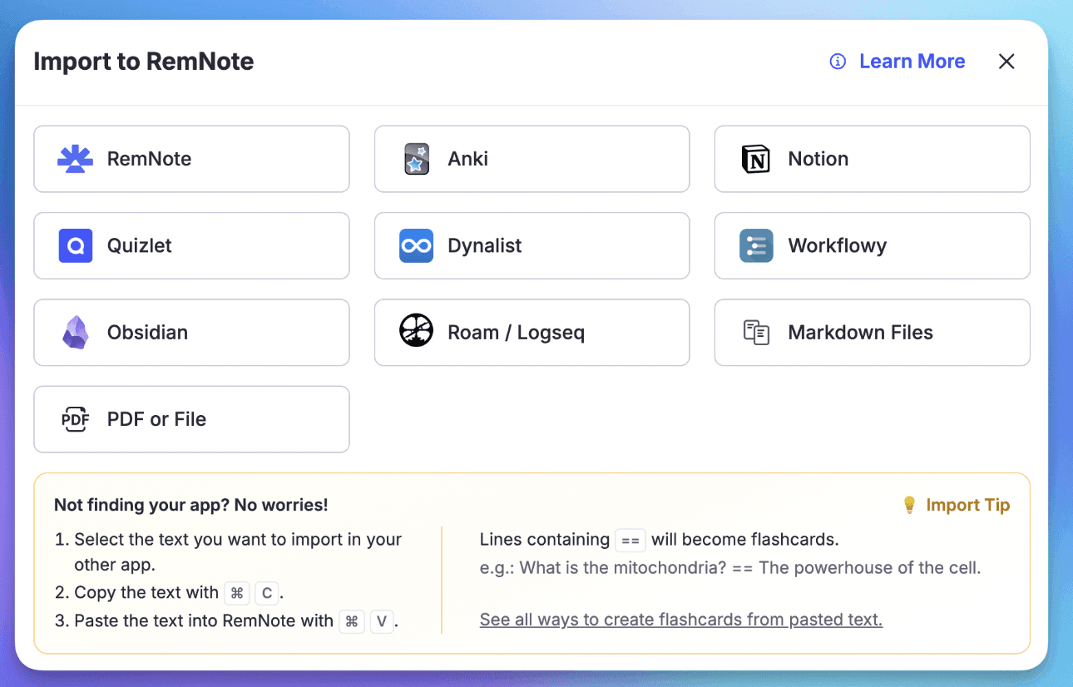Click the lightbulb icon next to Import Tip
This screenshot has height=687, width=1073.
[909, 505]
